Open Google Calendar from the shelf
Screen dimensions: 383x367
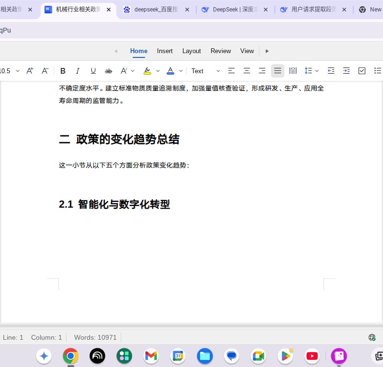tap(178, 356)
